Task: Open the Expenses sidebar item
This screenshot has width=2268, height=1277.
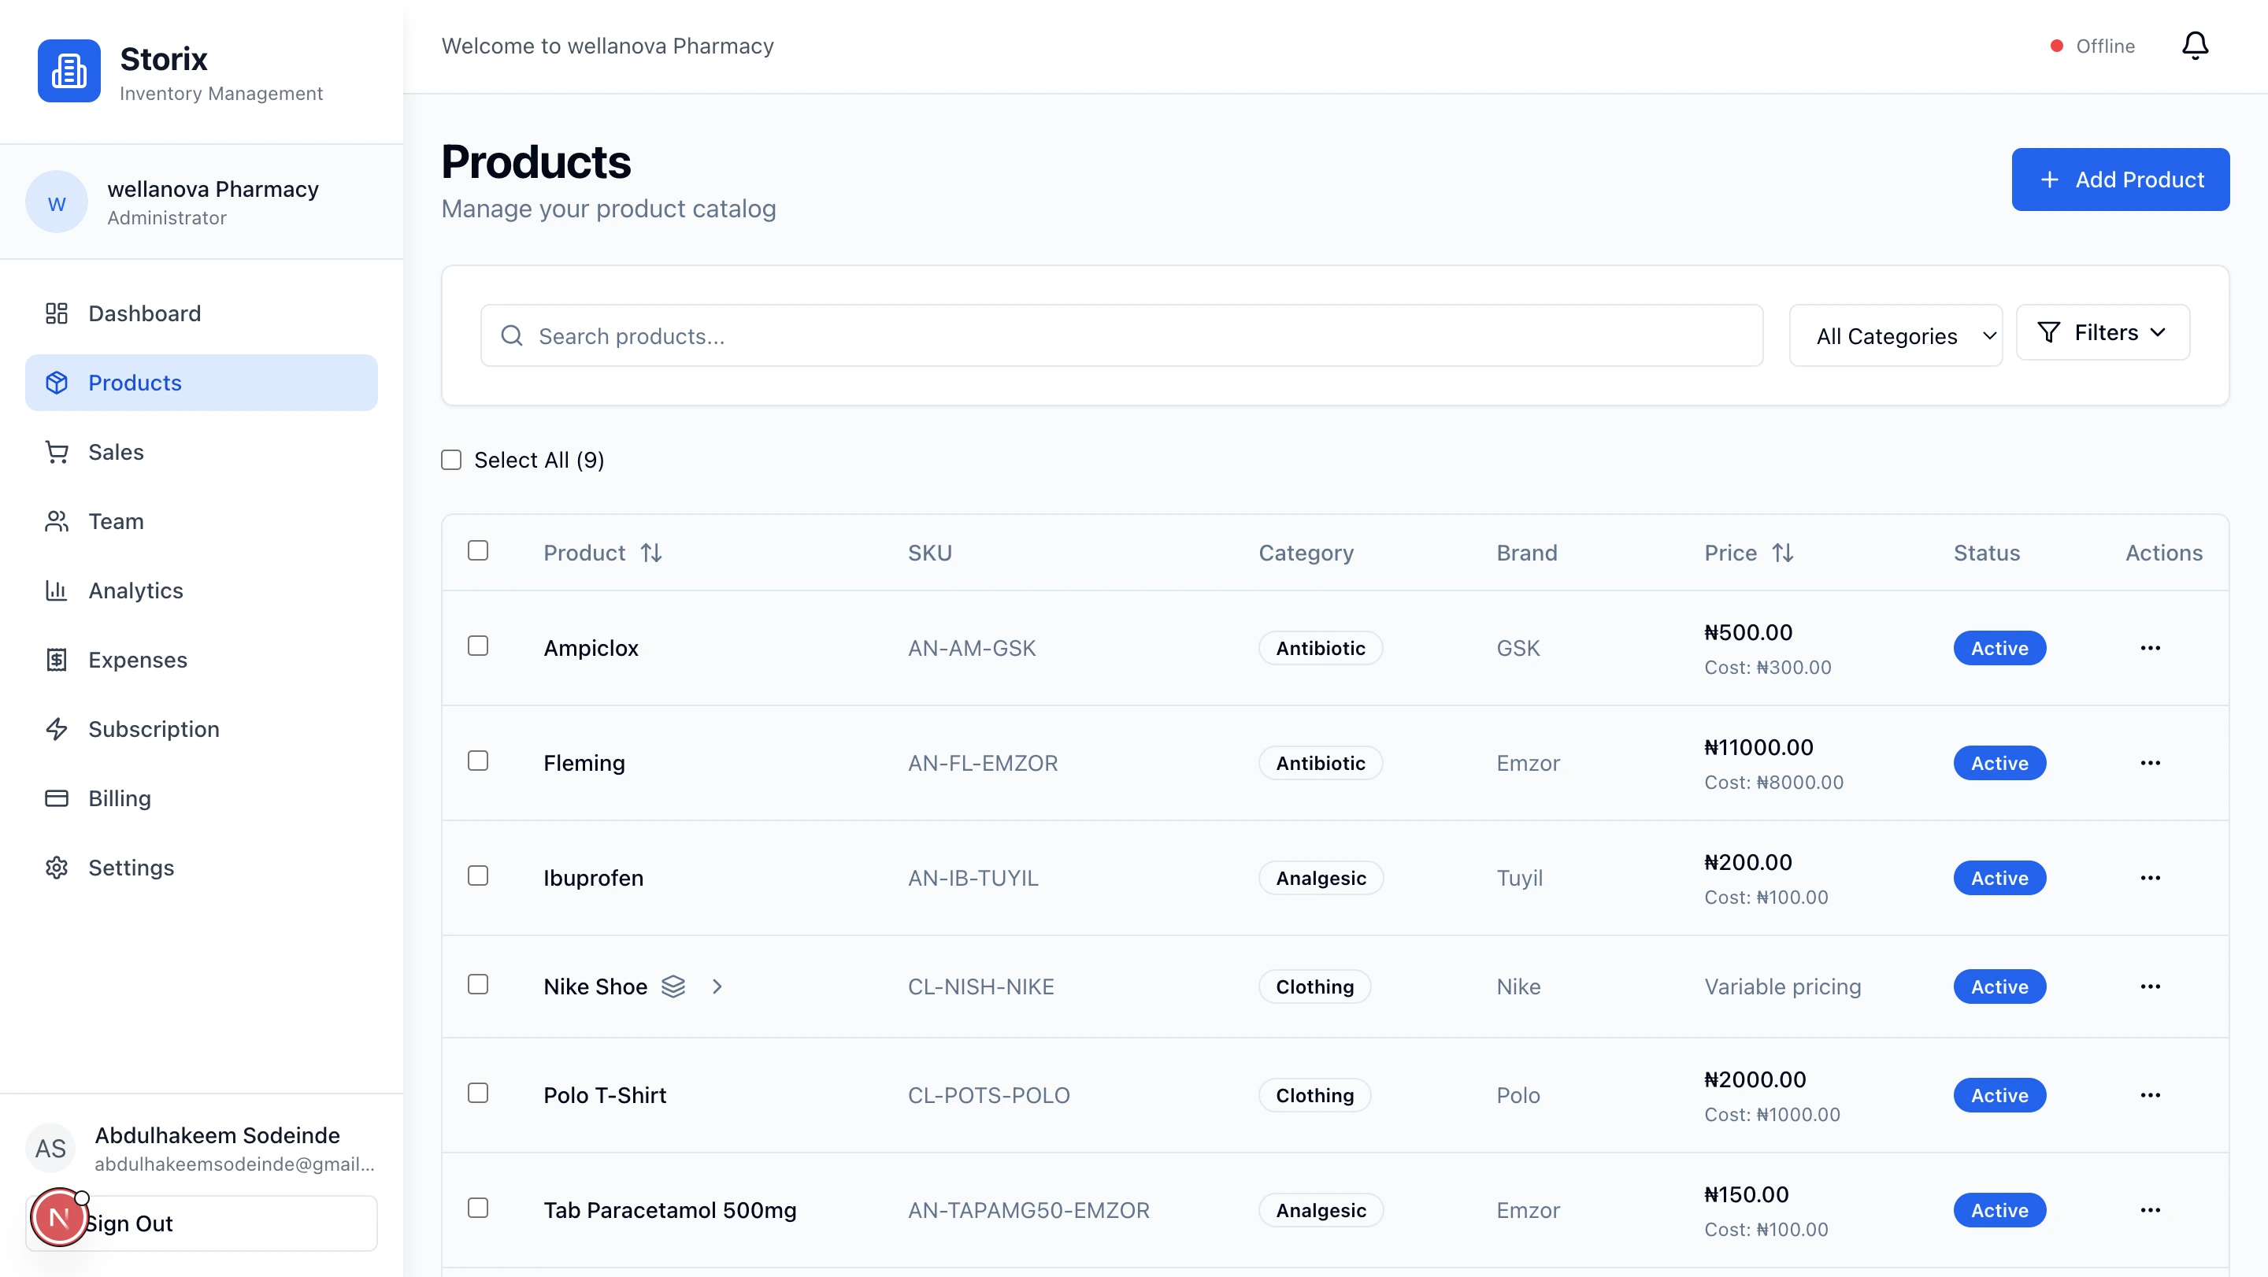Action: coord(137,659)
